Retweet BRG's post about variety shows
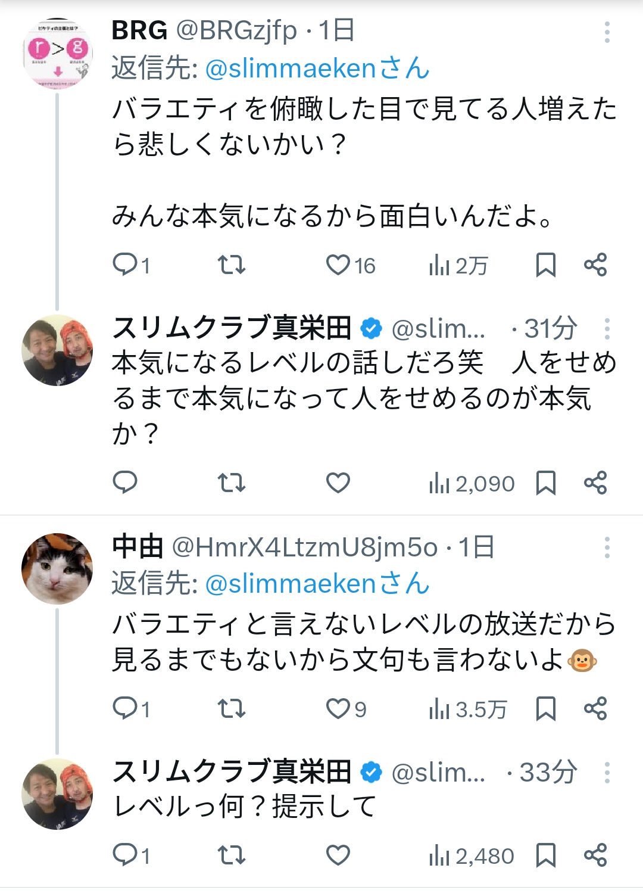 (231, 265)
